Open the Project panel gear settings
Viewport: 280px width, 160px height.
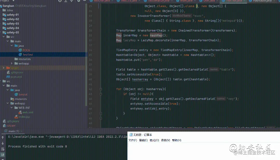[79, 1]
